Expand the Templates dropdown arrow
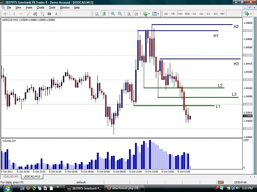 158,14
